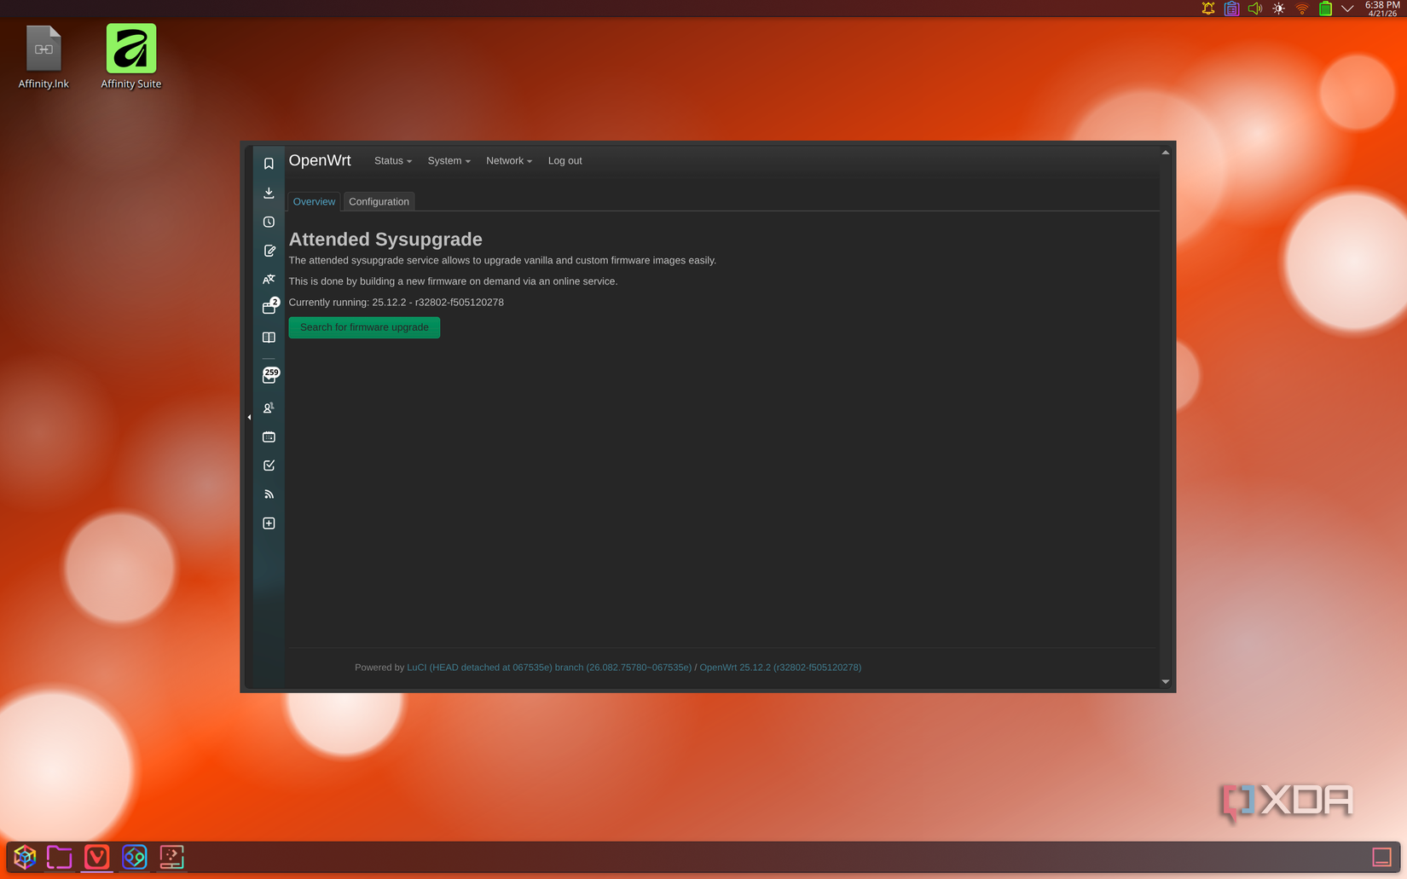Switch to the Overview tab
The image size is (1407, 879).
coord(314,201)
